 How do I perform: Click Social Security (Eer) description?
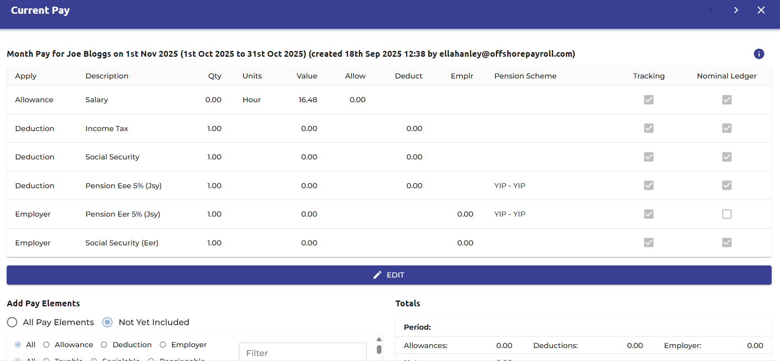122,243
